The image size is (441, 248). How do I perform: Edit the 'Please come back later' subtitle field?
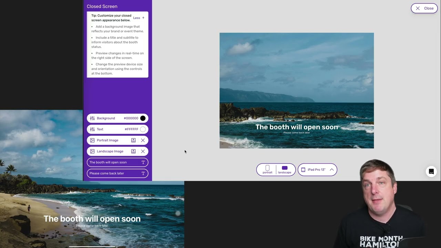pos(117,173)
